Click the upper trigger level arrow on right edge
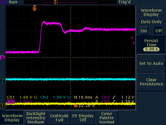 [x=132, y=38]
